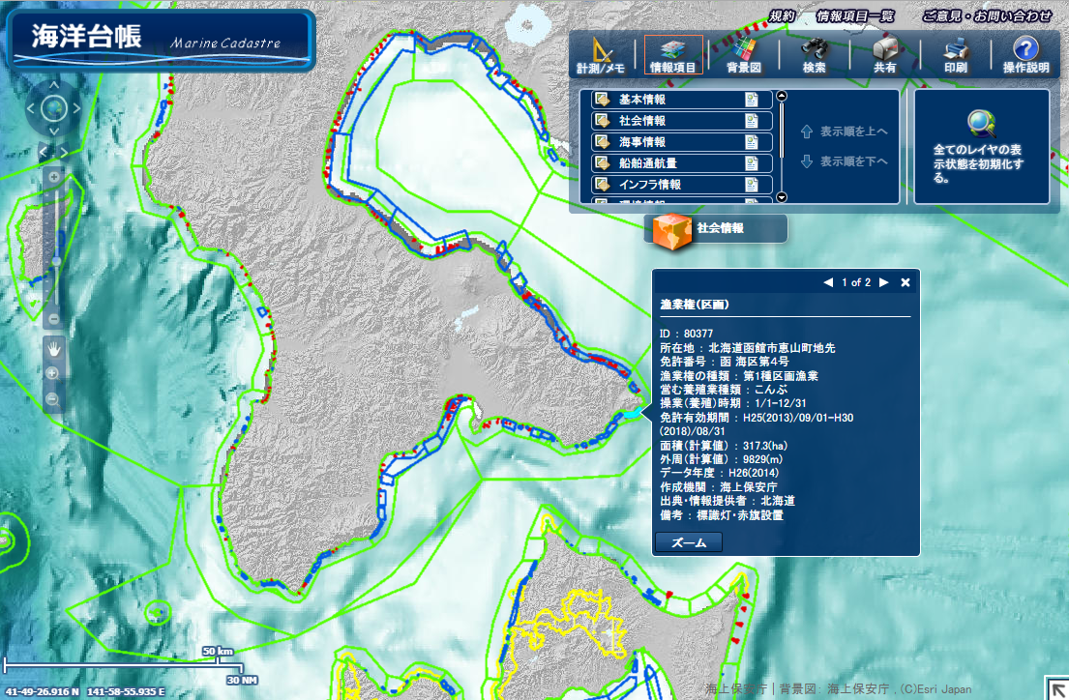
Task: Click the 全てのレイヤの表示状態を初期化する text
Action: [x=978, y=163]
